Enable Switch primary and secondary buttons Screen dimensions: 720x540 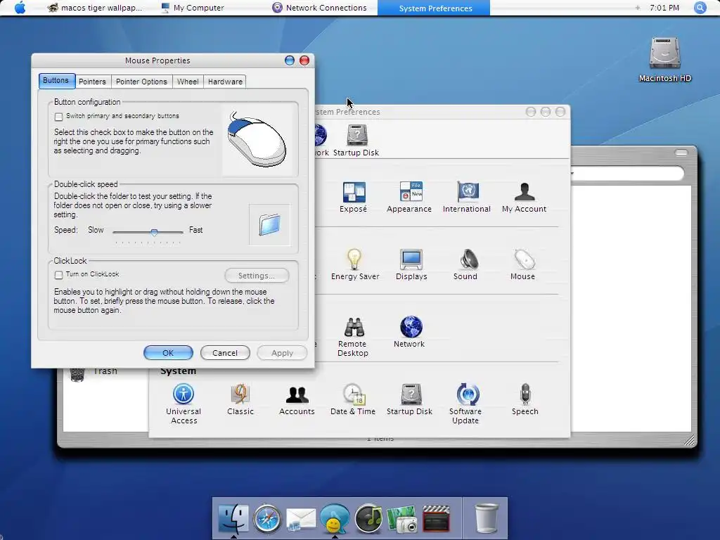point(59,117)
